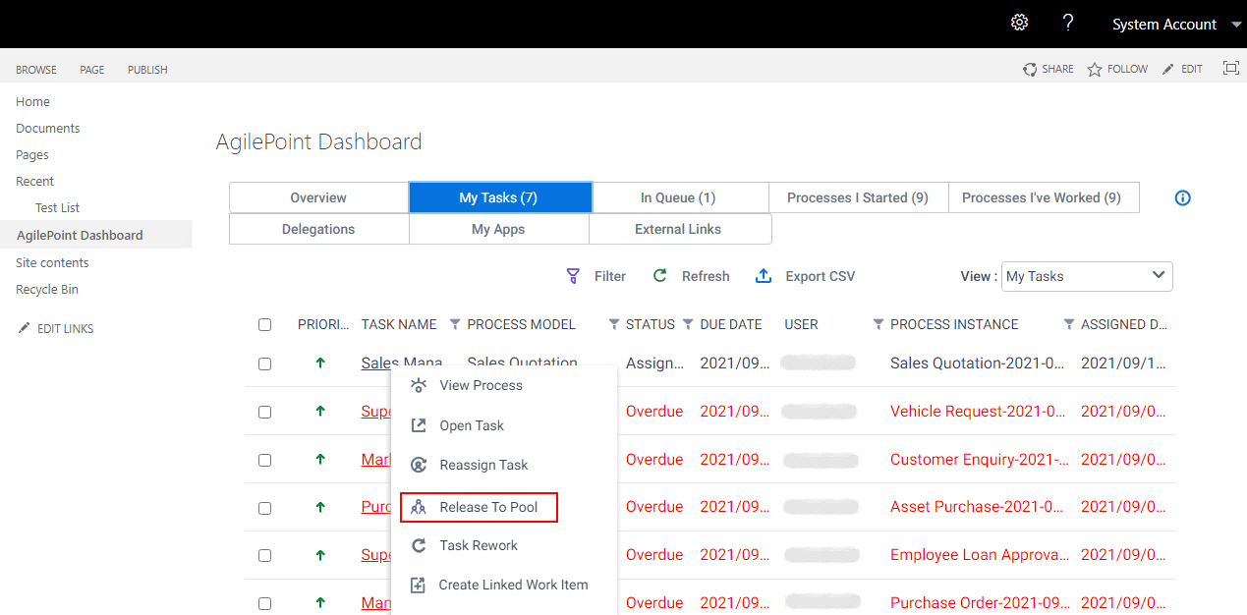Check the Employee Loan Approval row checkbox
This screenshot has height=615, width=1247.
point(264,555)
